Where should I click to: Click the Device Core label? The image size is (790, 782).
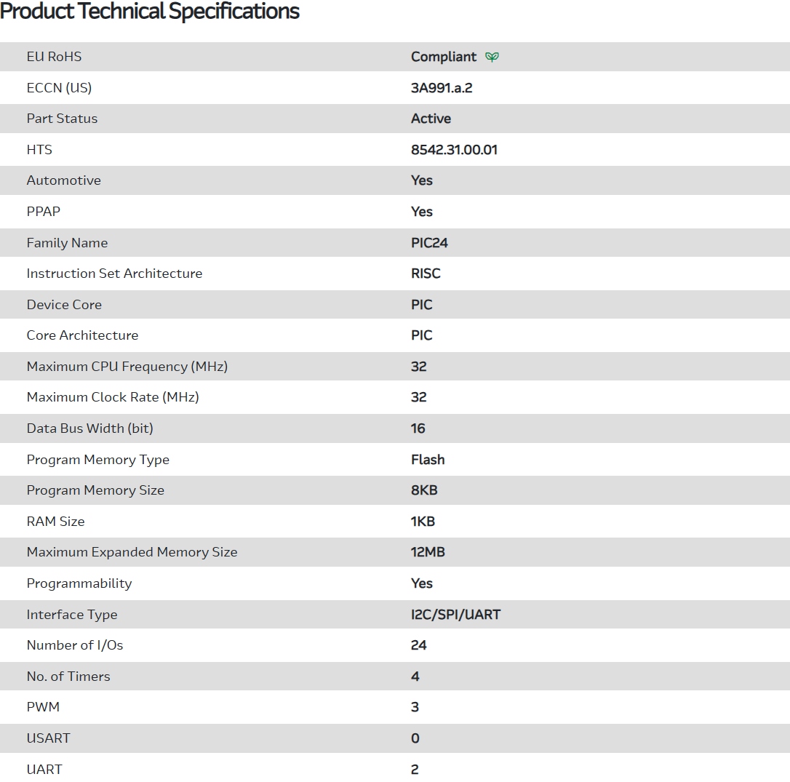[x=64, y=305]
